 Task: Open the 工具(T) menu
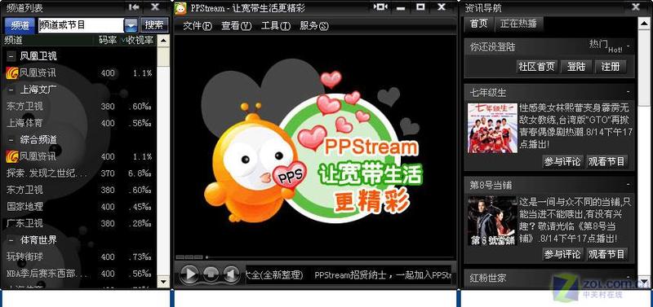click(275, 26)
